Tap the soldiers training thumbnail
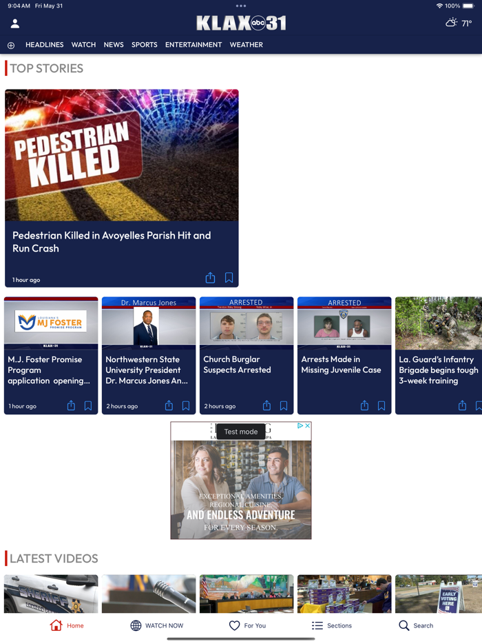This screenshot has width=482, height=644. pyautogui.click(x=439, y=323)
